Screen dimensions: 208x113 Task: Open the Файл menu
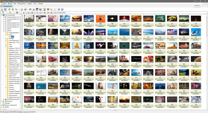point(5,4)
